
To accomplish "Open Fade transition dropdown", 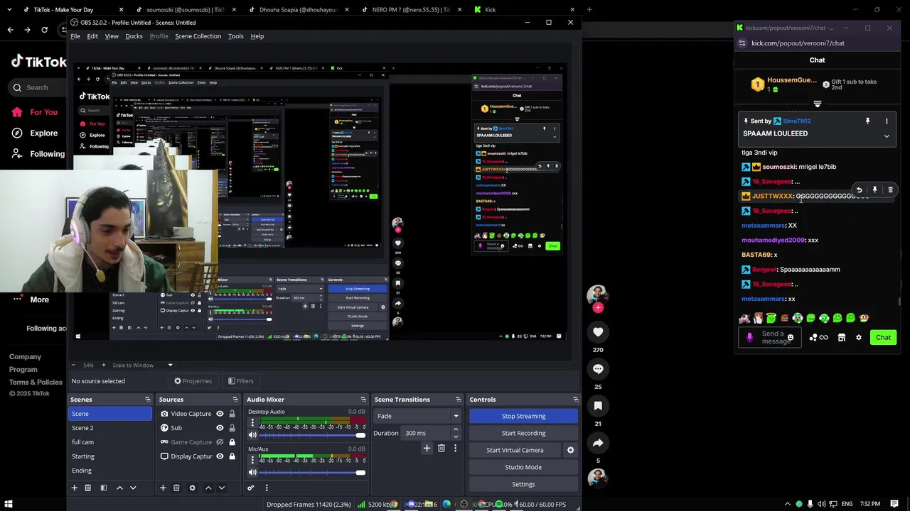I will click(418, 416).
